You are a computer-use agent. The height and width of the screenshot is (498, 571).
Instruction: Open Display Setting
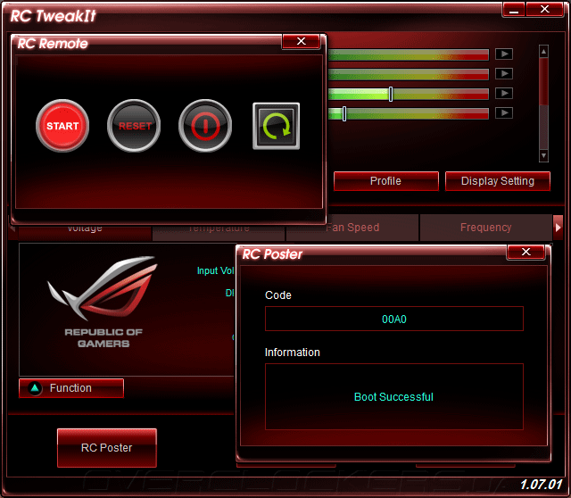(498, 181)
